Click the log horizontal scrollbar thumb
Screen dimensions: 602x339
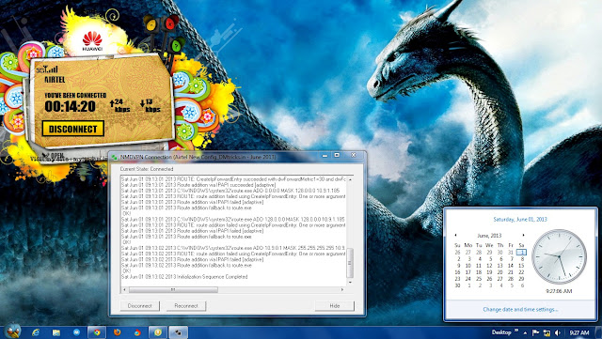point(173,289)
